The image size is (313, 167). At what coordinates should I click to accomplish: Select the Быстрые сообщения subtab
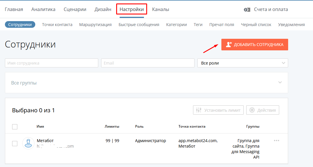click(x=139, y=25)
